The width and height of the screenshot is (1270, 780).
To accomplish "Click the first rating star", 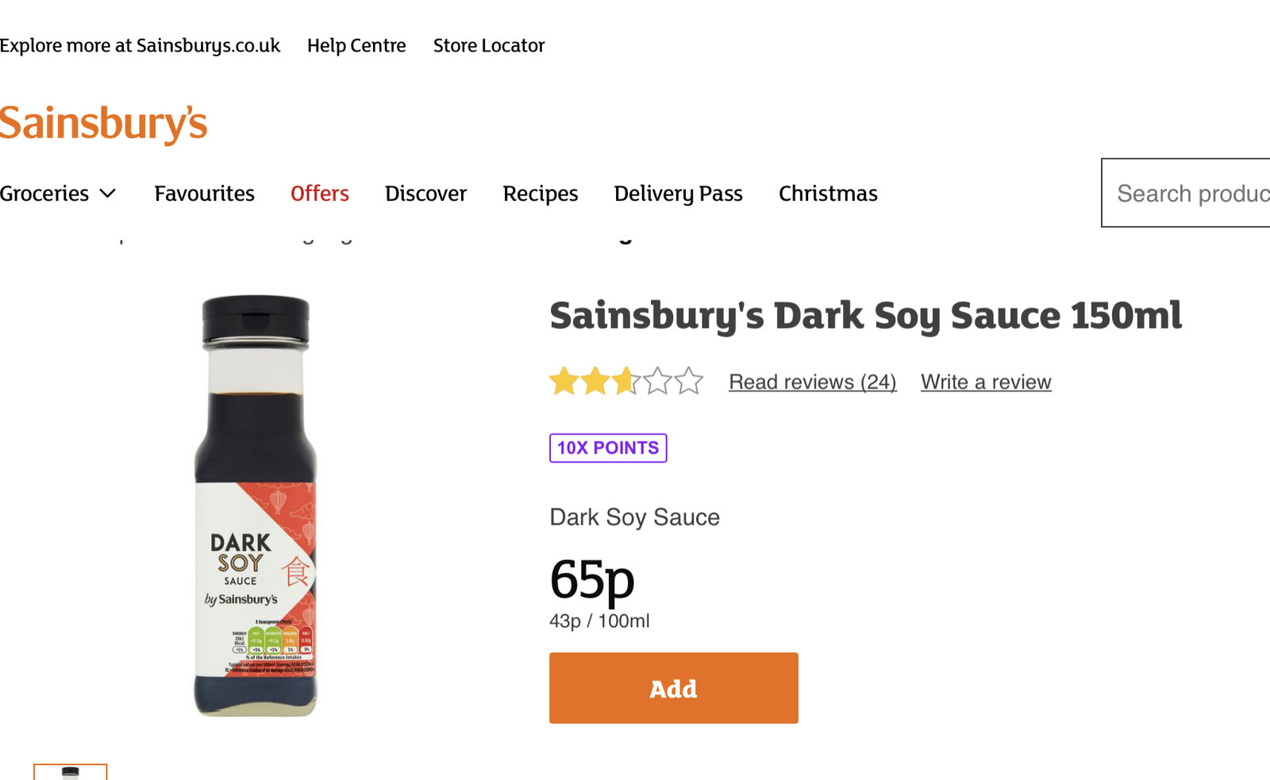I will pos(564,382).
